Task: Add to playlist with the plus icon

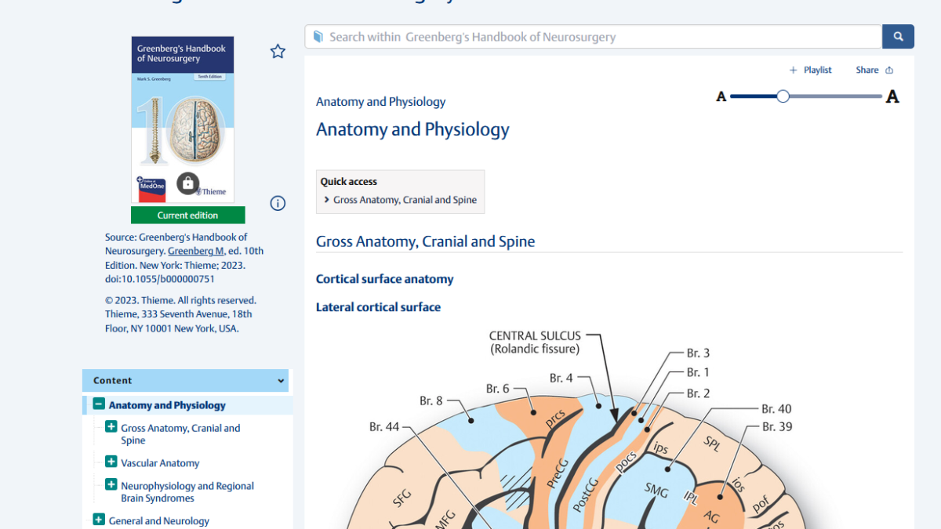Action: coord(793,71)
